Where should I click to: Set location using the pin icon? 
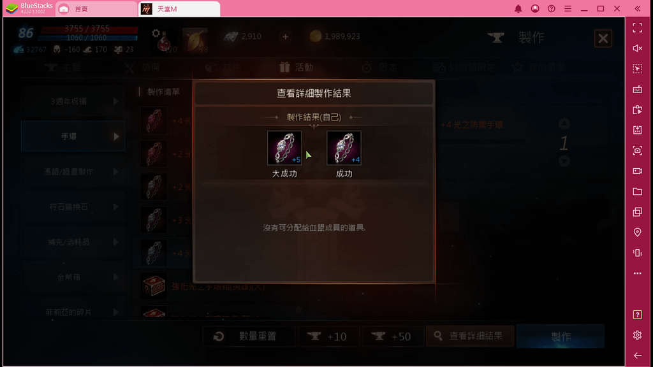[637, 232]
